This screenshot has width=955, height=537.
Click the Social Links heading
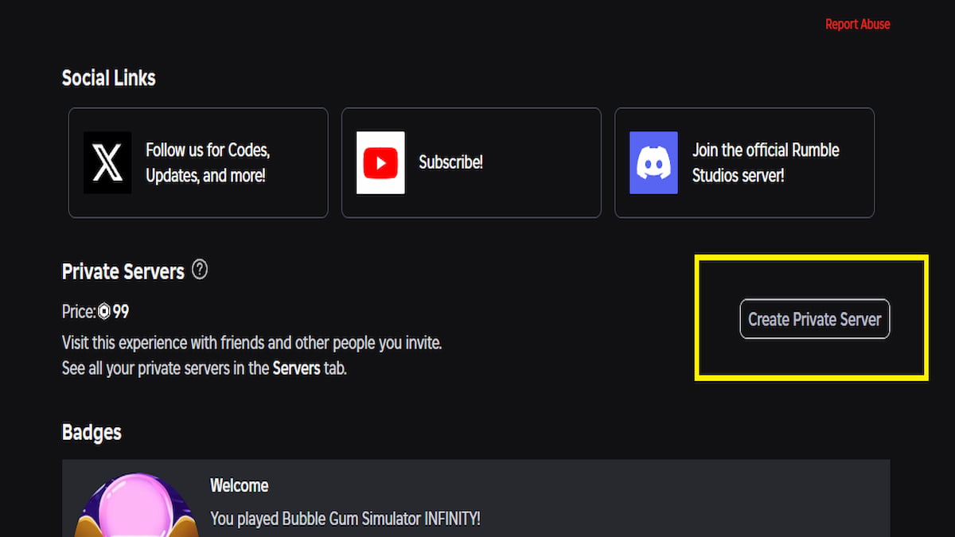click(x=109, y=78)
